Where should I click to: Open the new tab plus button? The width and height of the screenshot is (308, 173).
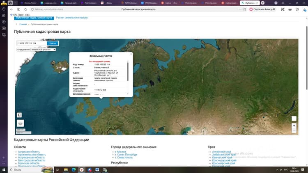(263, 3)
